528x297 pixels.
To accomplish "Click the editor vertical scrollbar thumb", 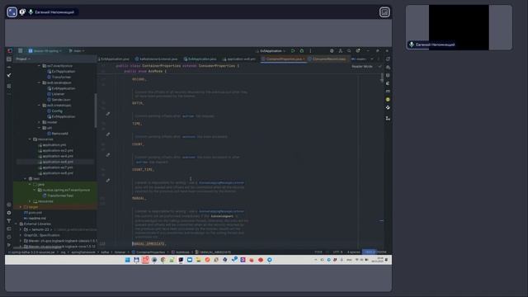I will [381, 78].
